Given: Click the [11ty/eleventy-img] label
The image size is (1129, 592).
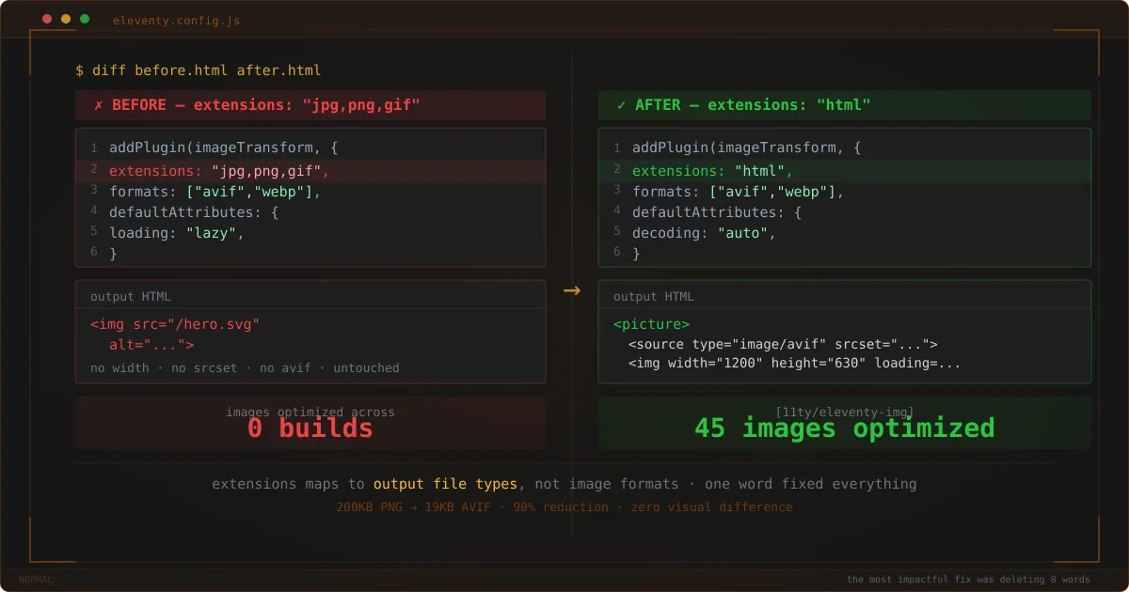Looking at the screenshot, I should tap(845, 412).
